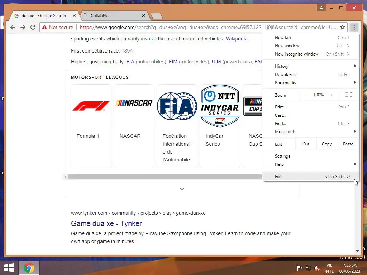Choose New tab from the Chrome menu
Viewport: 367px width, 275px height.
coord(310,37)
